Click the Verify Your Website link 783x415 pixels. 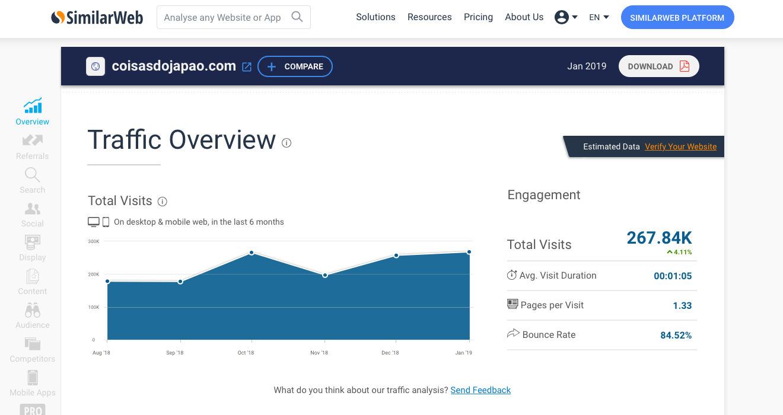[x=680, y=146]
